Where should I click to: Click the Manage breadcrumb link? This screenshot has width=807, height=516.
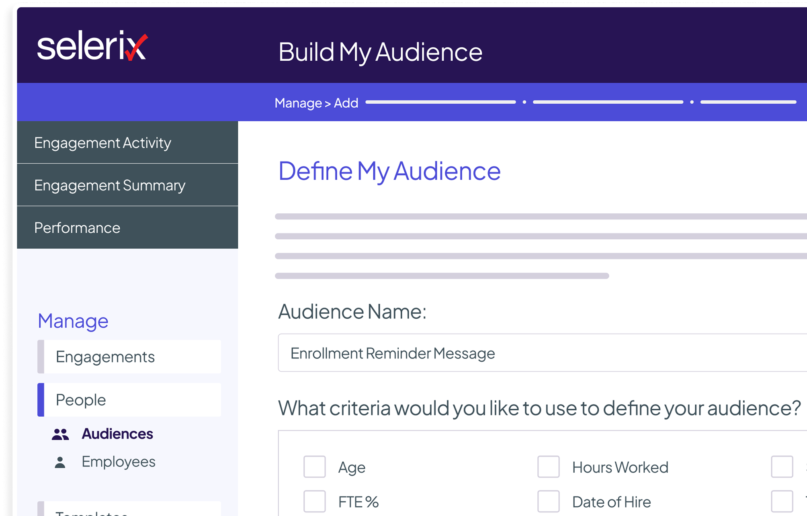coord(298,103)
